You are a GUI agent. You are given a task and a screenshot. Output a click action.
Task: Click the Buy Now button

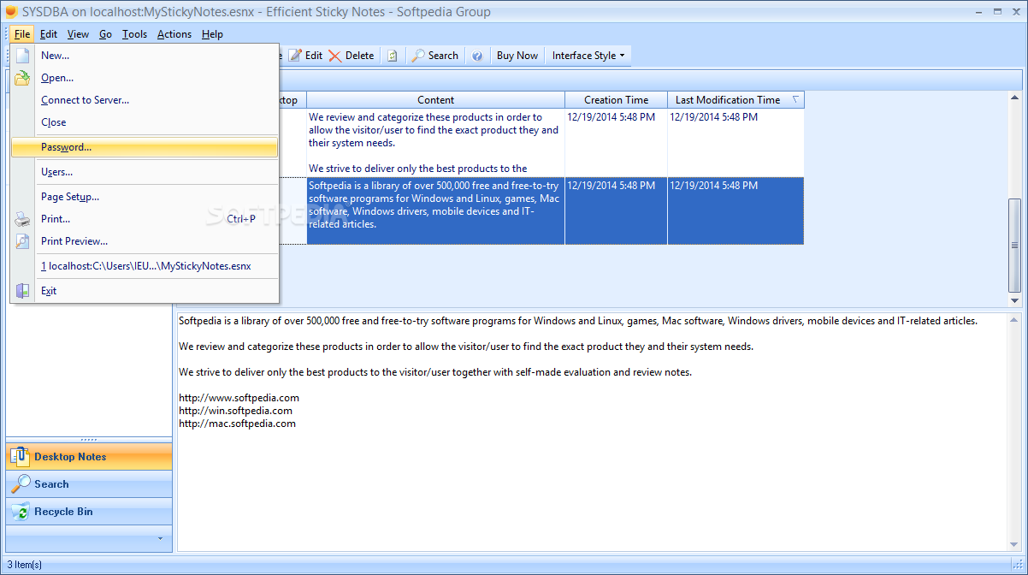tap(517, 56)
